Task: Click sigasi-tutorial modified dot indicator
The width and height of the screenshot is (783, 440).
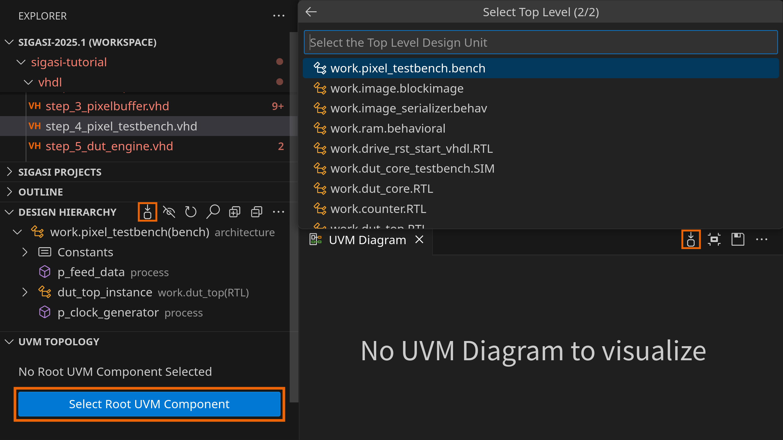Action: coord(280,62)
